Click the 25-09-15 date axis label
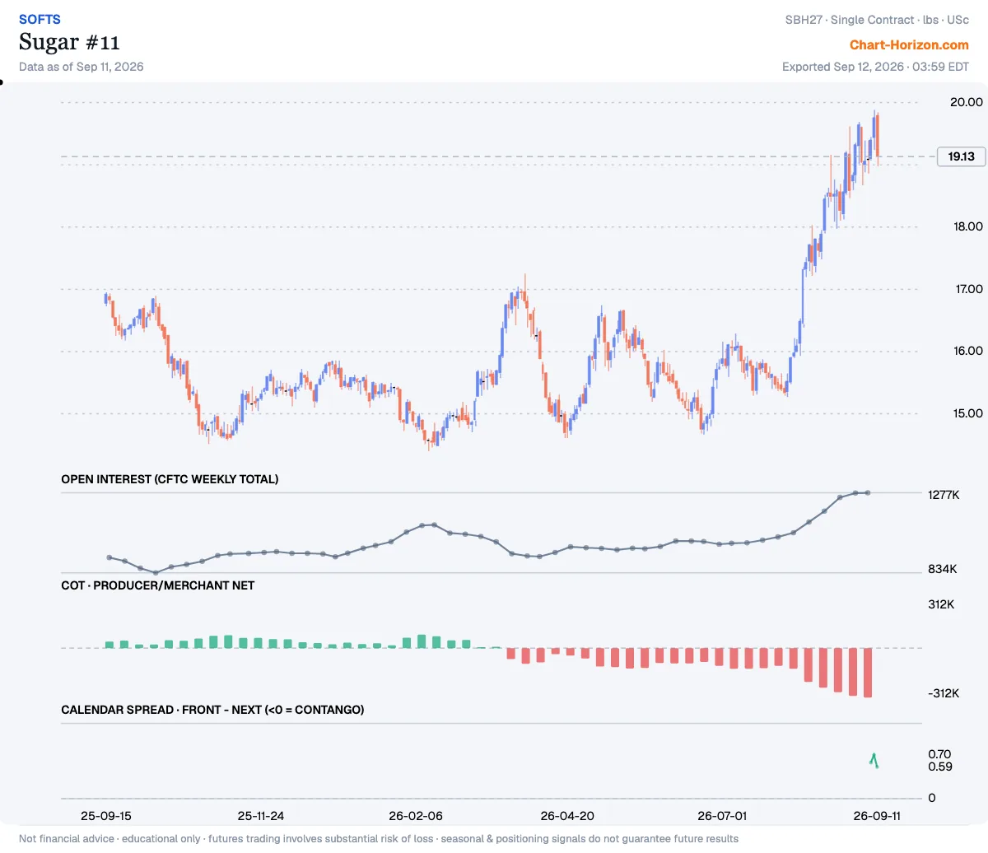Screen dimensions: 988x853 pos(106,816)
